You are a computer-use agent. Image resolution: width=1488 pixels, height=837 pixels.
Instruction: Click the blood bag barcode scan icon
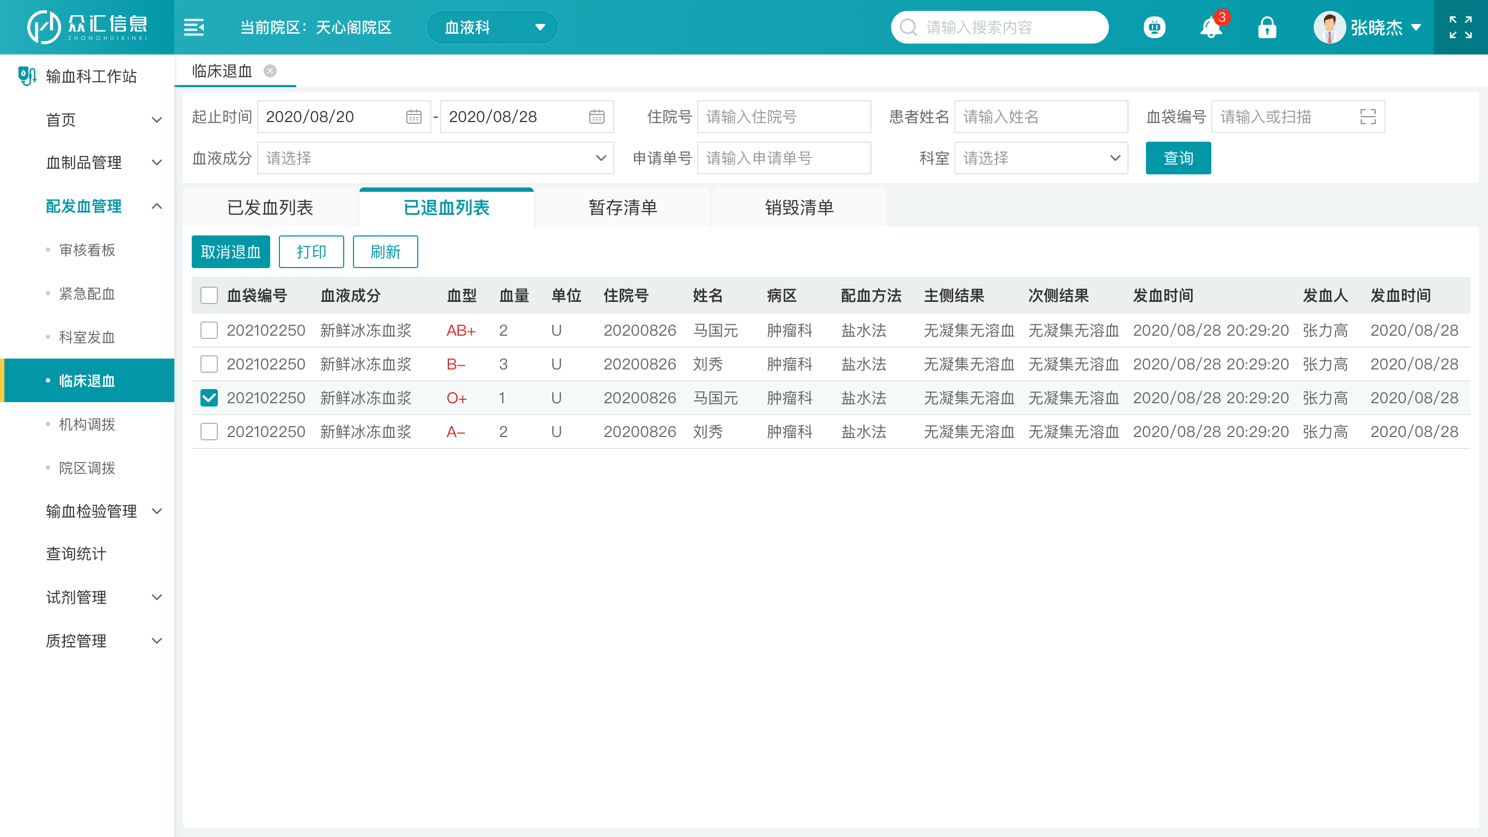click(1368, 117)
